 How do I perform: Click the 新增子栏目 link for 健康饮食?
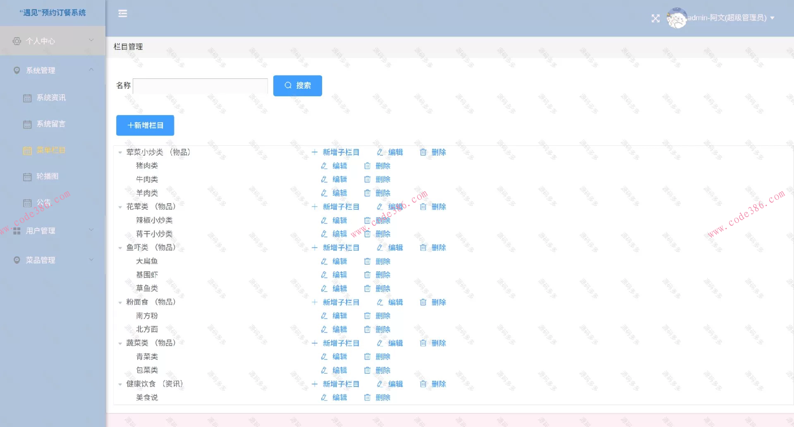[341, 384]
